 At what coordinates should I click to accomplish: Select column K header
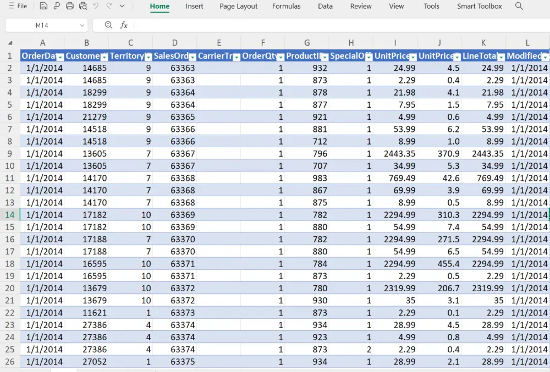(x=483, y=43)
